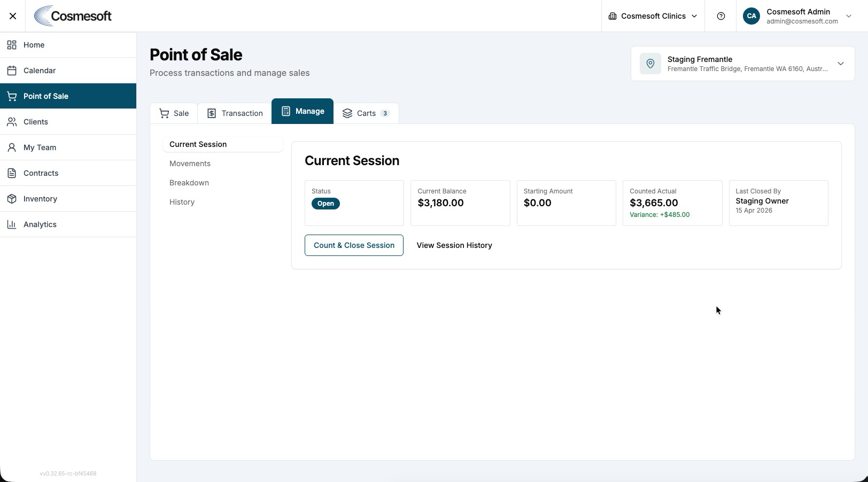This screenshot has height=482, width=868.
Task: Click the Carts count badge 3
Action: [385, 113]
